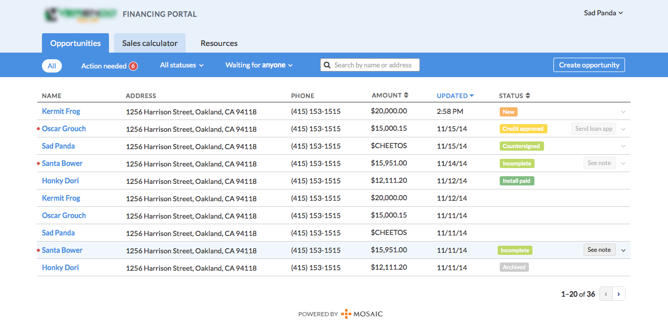Click the Name column header
668x332 pixels.
(x=52, y=96)
